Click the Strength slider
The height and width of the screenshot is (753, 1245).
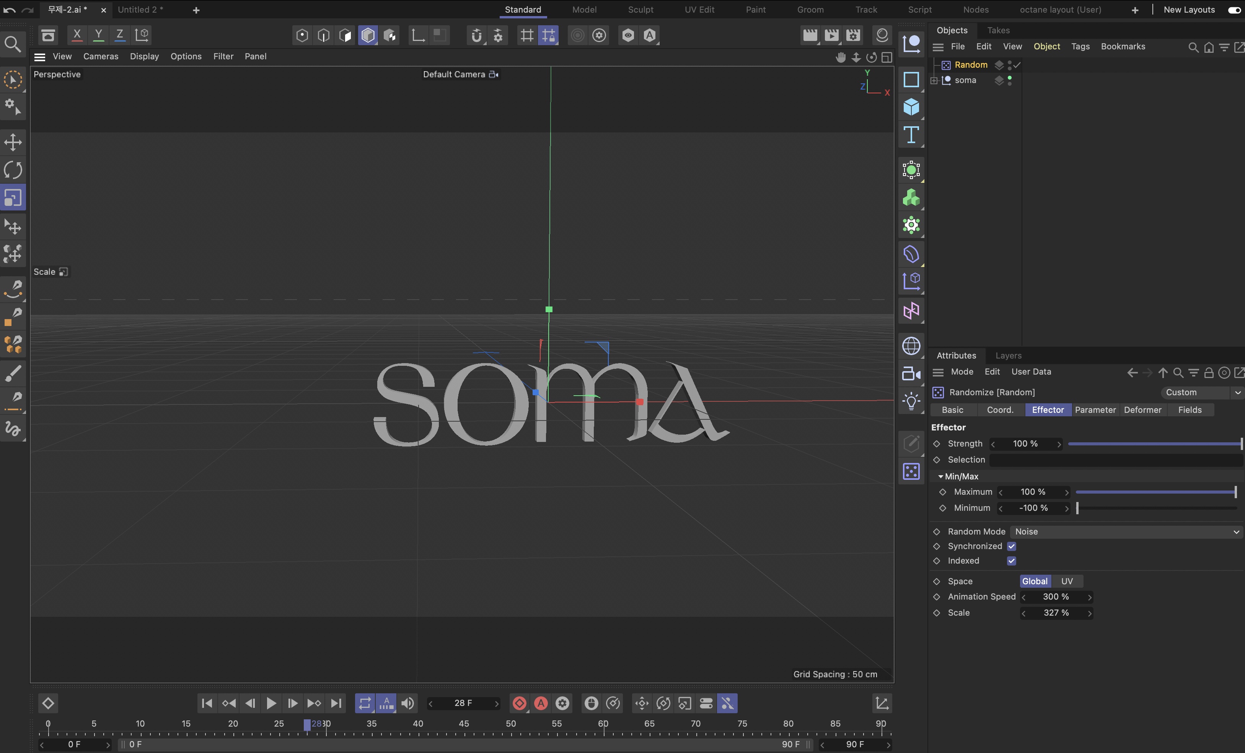pyautogui.click(x=1155, y=444)
